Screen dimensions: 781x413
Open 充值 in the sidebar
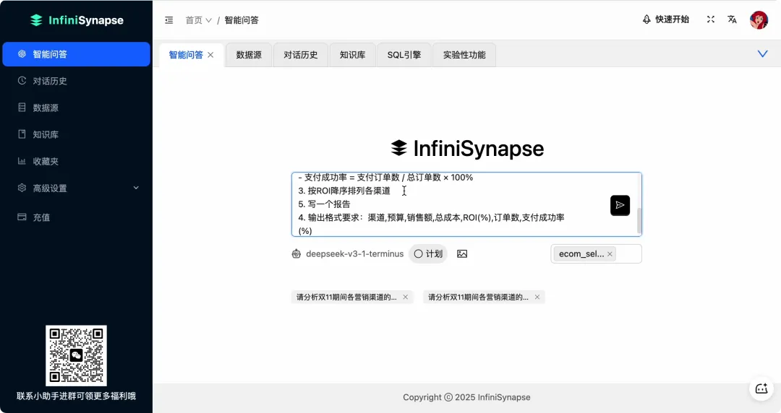click(x=76, y=217)
